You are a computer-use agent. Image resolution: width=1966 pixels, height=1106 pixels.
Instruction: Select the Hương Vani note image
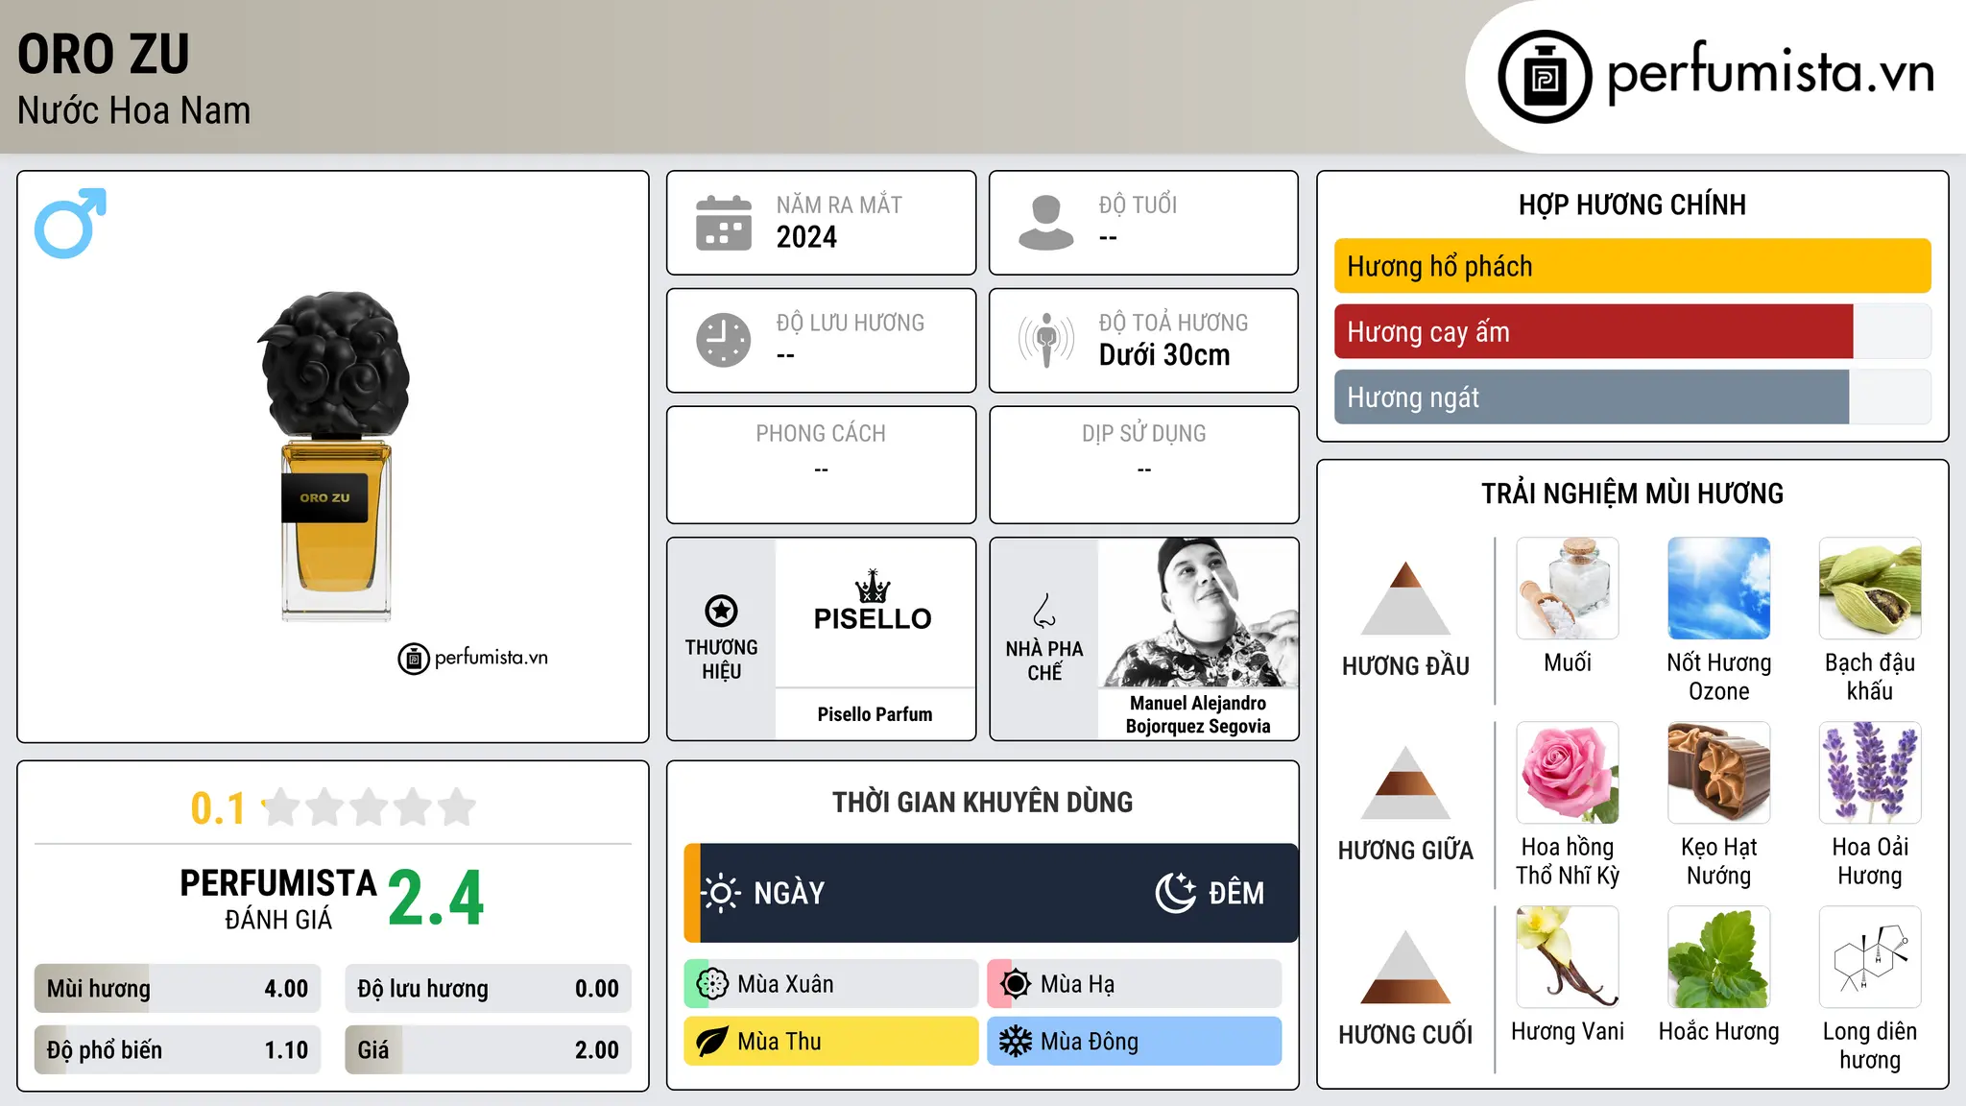tap(1568, 957)
